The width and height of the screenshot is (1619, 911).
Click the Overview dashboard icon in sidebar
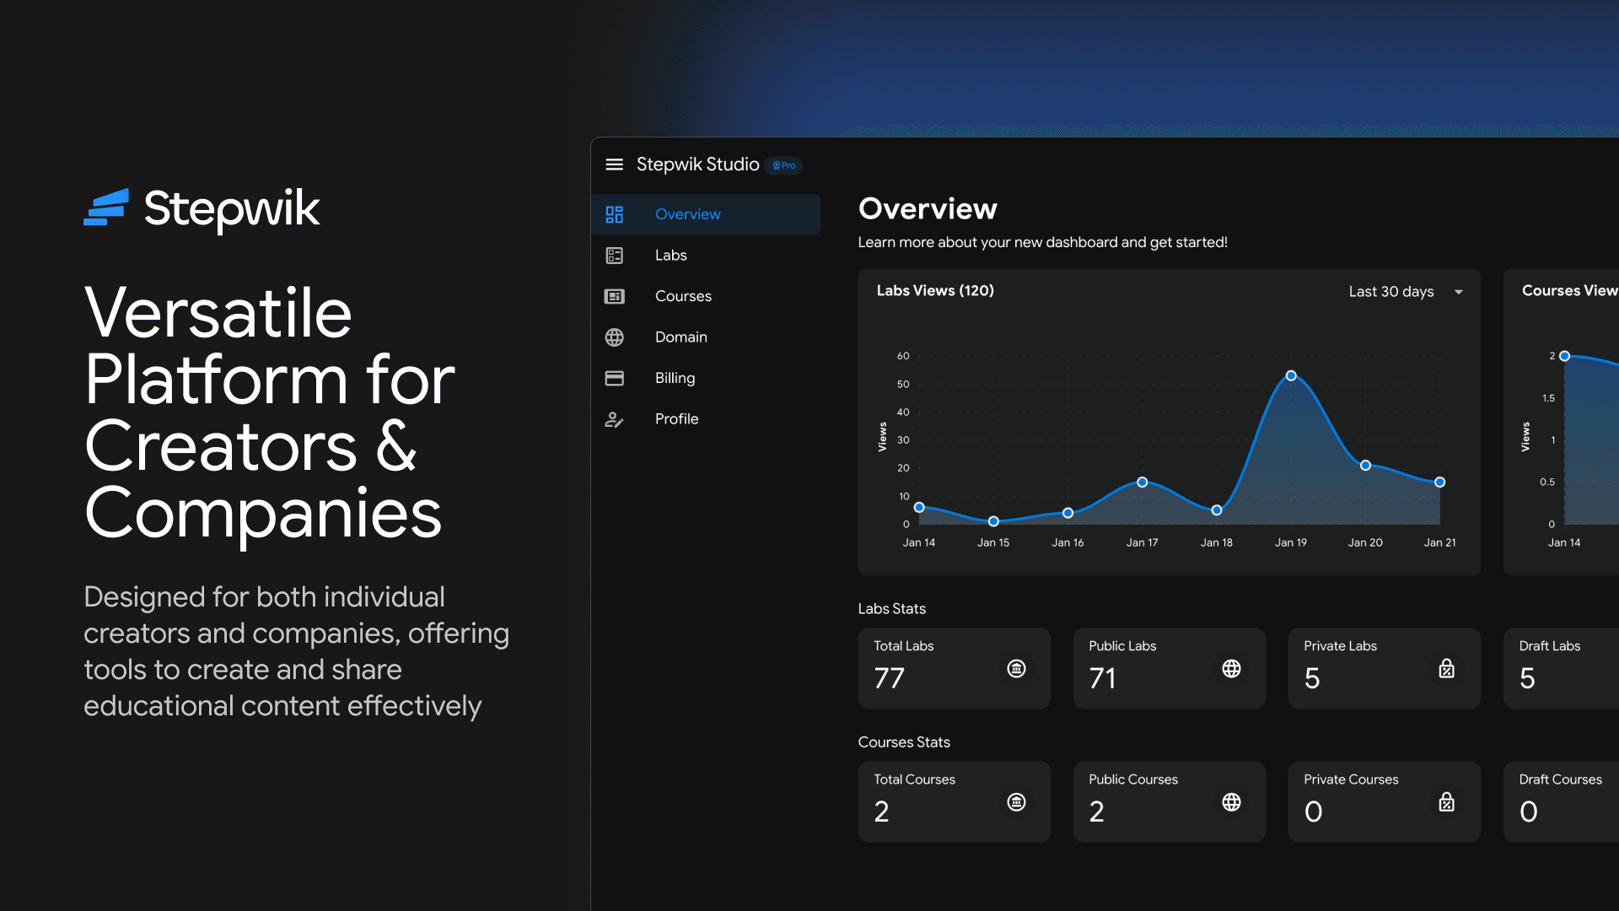tap(614, 214)
